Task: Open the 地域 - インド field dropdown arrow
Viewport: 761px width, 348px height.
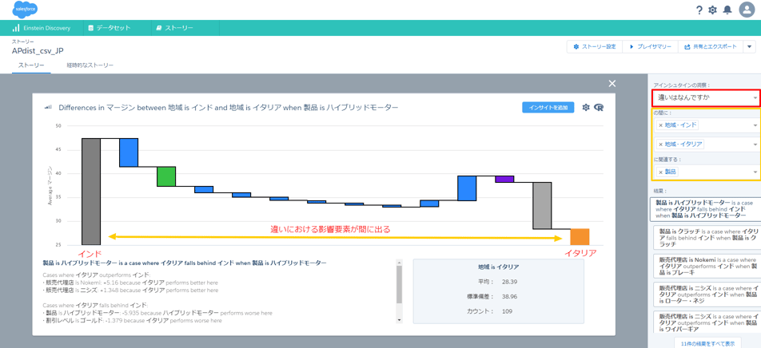Action: click(x=755, y=125)
